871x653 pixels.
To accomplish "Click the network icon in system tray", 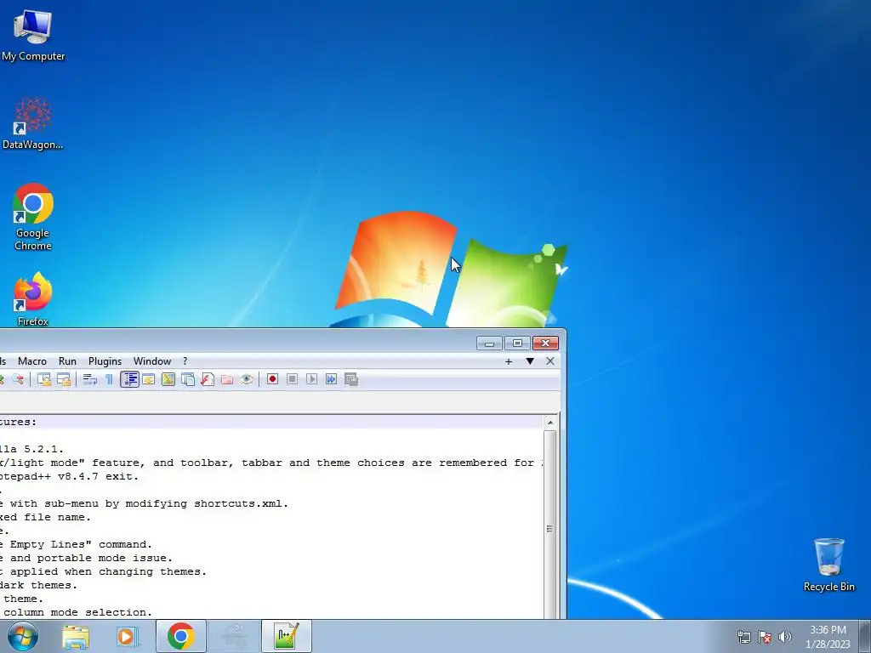I will pos(743,637).
